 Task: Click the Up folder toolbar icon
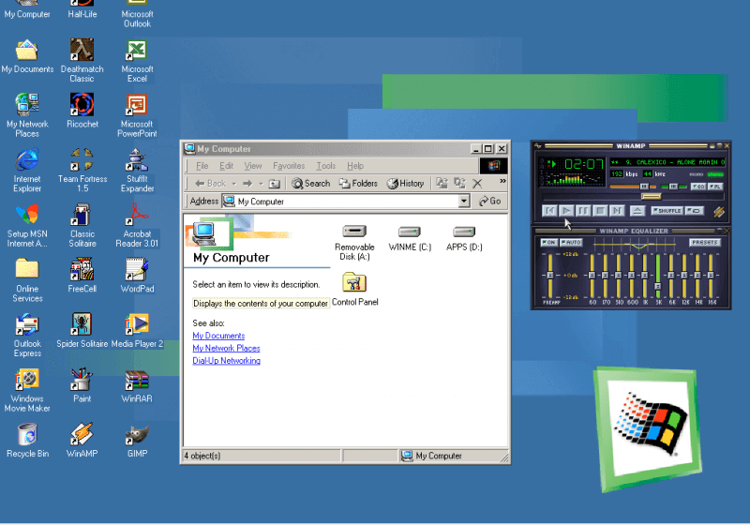tap(274, 184)
